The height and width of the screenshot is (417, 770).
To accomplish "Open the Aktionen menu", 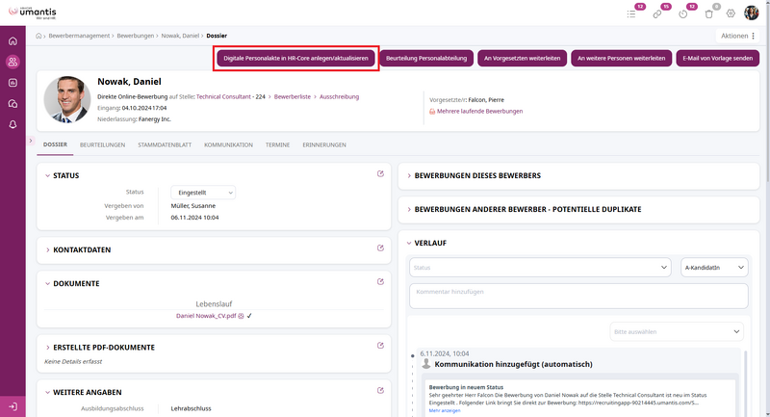I will click(x=737, y=36).
